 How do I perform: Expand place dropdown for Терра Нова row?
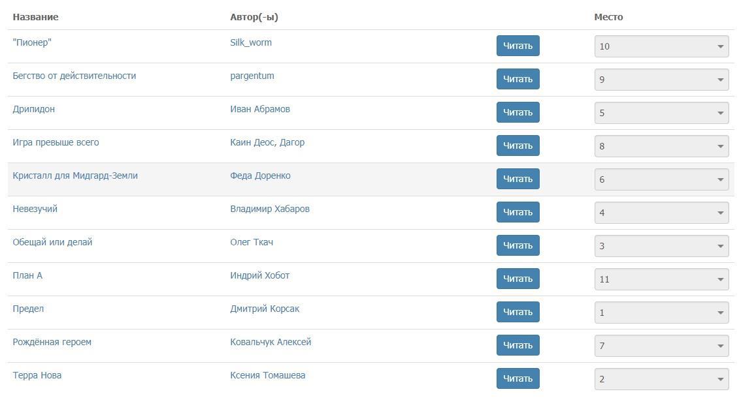tap(661, 379)
